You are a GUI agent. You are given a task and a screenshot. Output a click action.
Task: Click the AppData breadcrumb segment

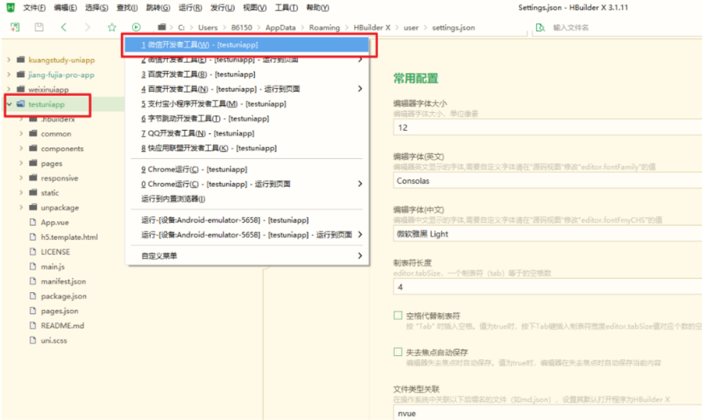coord(280,27)
